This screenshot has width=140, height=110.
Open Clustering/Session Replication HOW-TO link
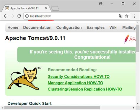(x=85, y=89)
